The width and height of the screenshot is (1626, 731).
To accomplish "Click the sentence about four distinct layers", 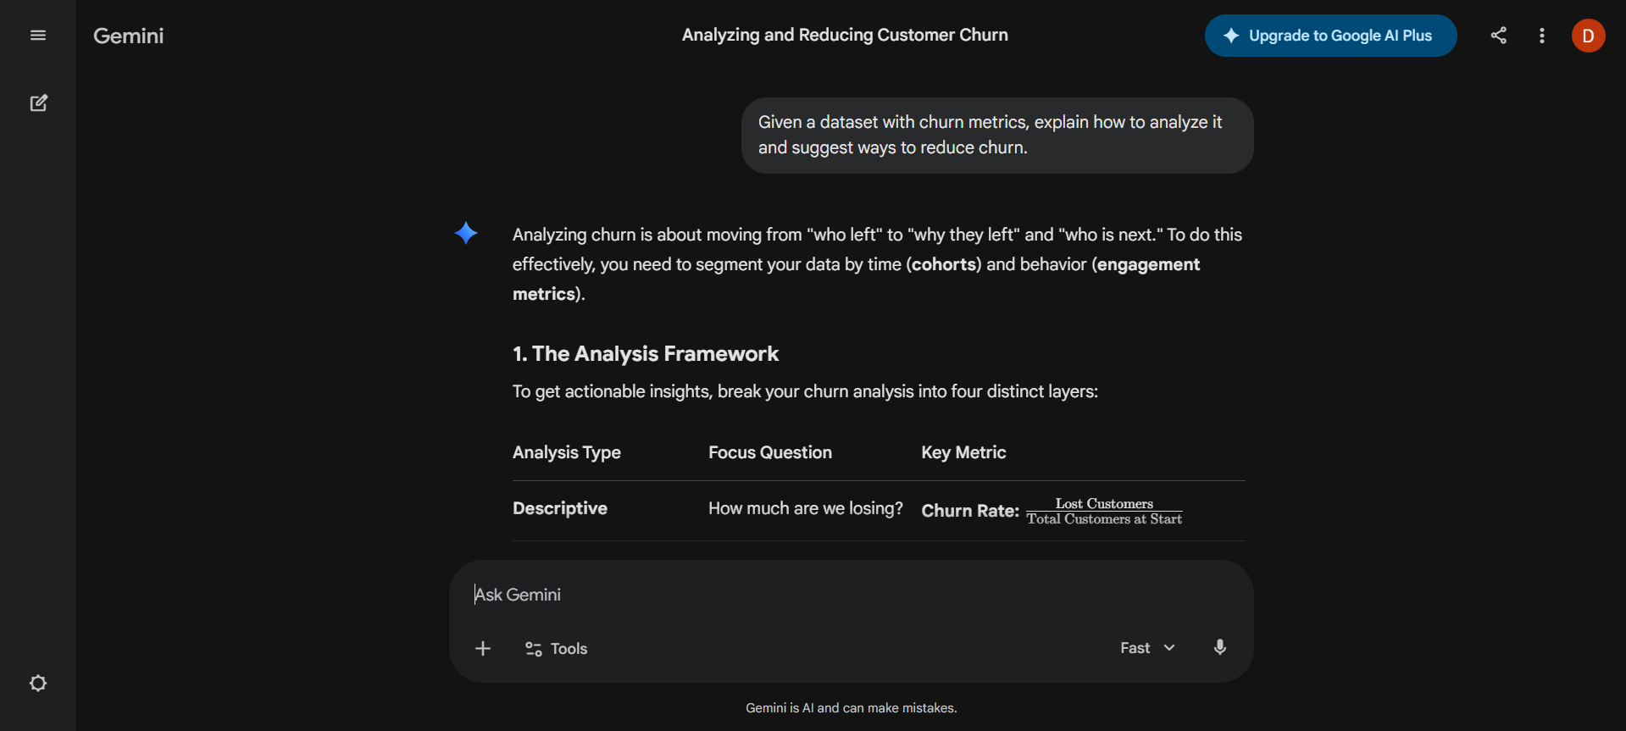I will (x=805, y=391).
